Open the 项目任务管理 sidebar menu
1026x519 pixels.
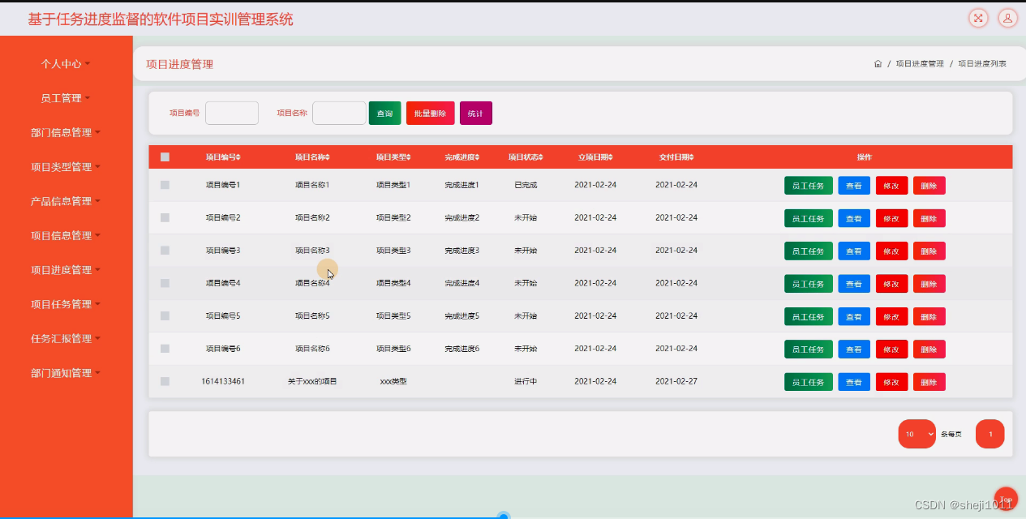pyautogui.click(x=66, y=303)
